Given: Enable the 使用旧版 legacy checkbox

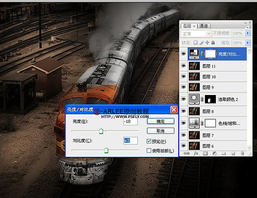Looking at the screenshot, I should 149,150.
